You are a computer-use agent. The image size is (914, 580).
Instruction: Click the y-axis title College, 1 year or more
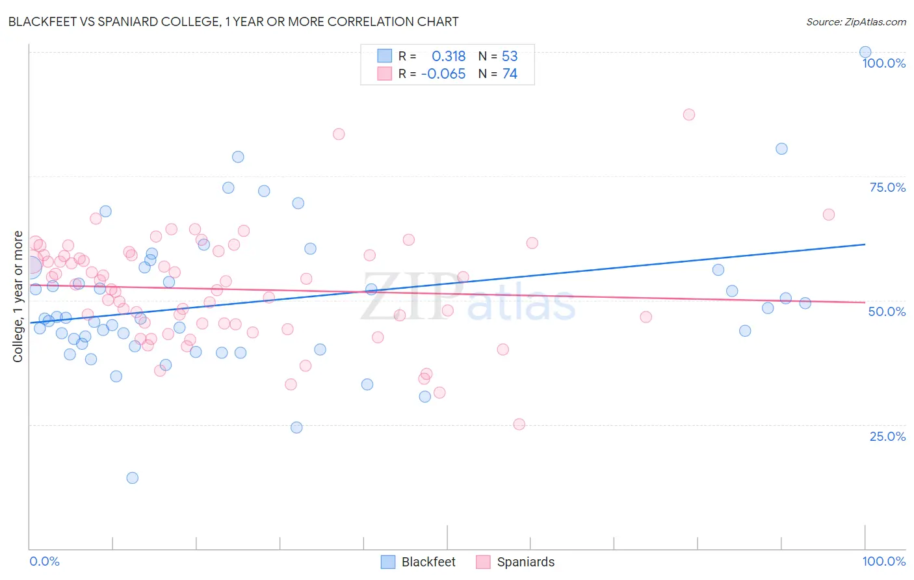[18, 297]
